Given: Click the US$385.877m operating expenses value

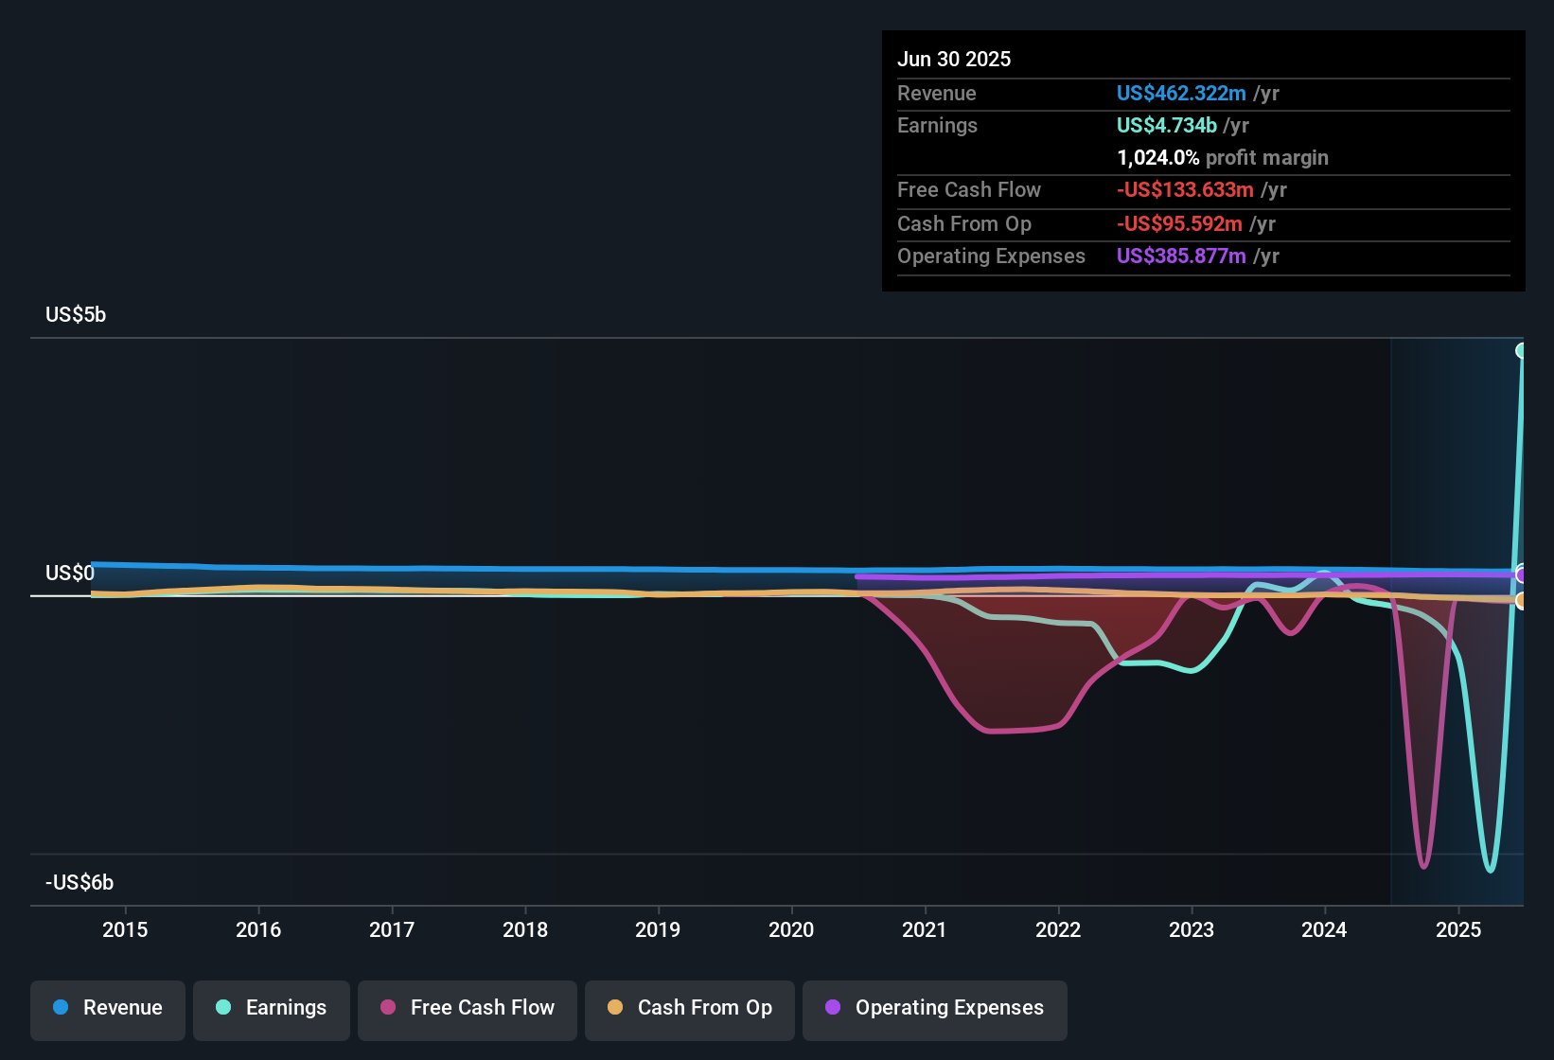Looking at the screenshot, I should coord(1181,256).
